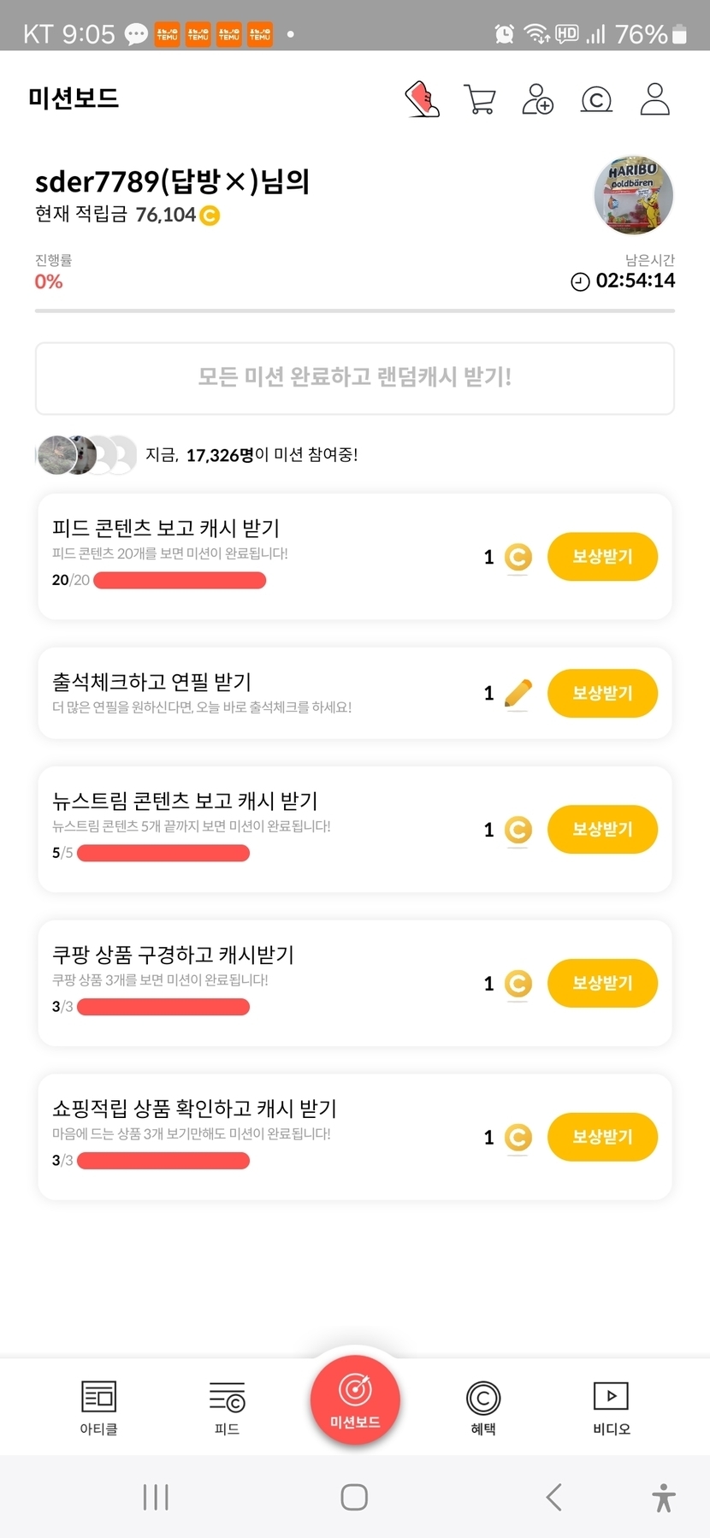
Task: Open the user profile icon
Action: tap(654, 99)
